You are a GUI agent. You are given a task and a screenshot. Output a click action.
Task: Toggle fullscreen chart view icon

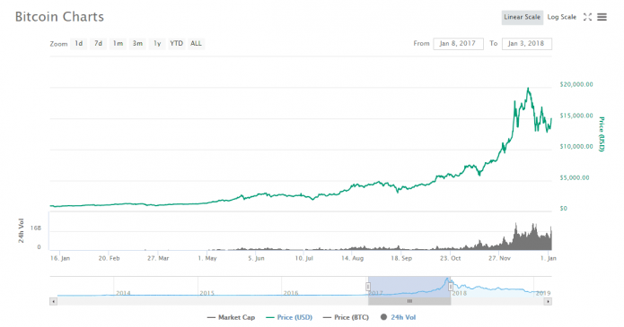coord(587,17)
